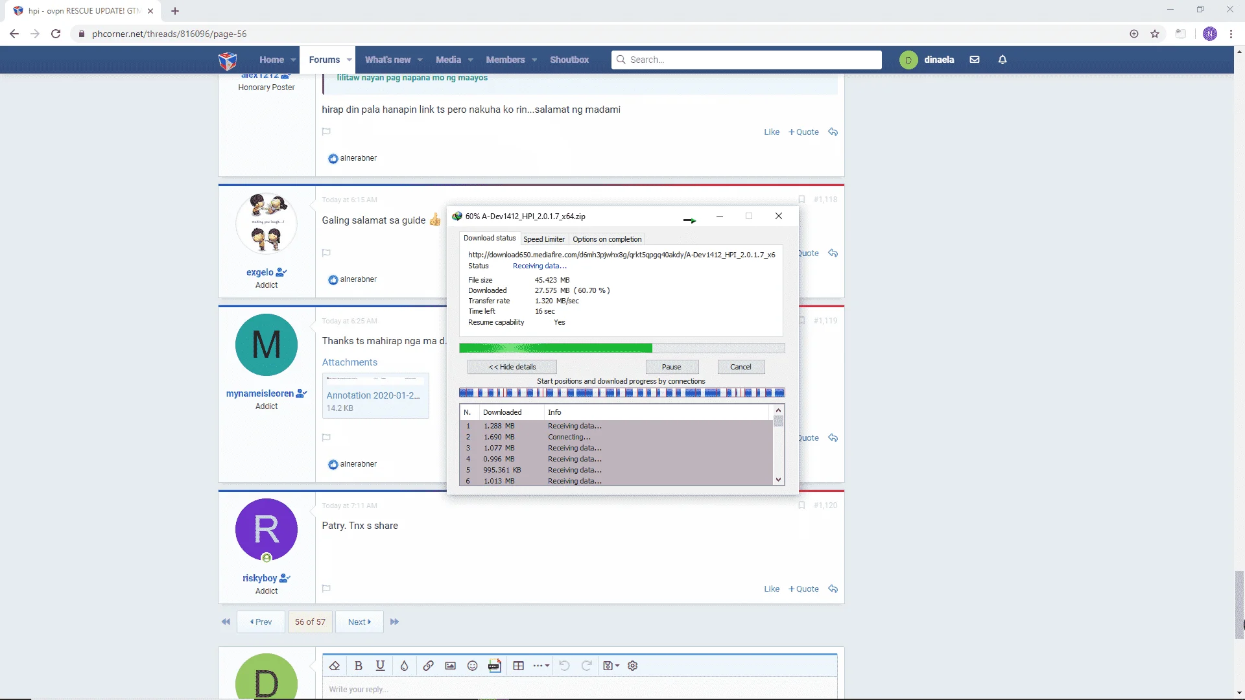Open the mynameisleoren profile link
1245x700 pixels.
tap(260, 393)
